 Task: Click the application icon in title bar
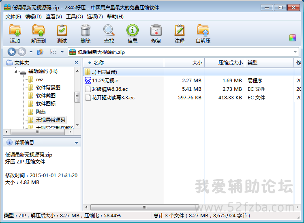(7, 7)
